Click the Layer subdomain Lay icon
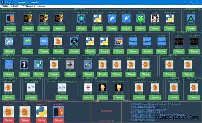 click(9, 41)
